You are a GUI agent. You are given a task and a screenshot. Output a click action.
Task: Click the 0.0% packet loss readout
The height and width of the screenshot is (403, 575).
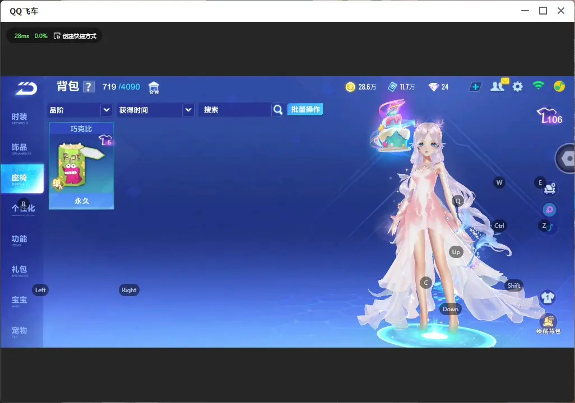click(41, 36)
